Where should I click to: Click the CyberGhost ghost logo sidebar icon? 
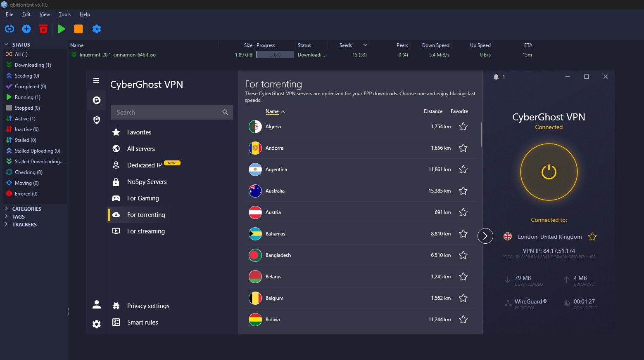pyautogui.click(x=97, y=100)
